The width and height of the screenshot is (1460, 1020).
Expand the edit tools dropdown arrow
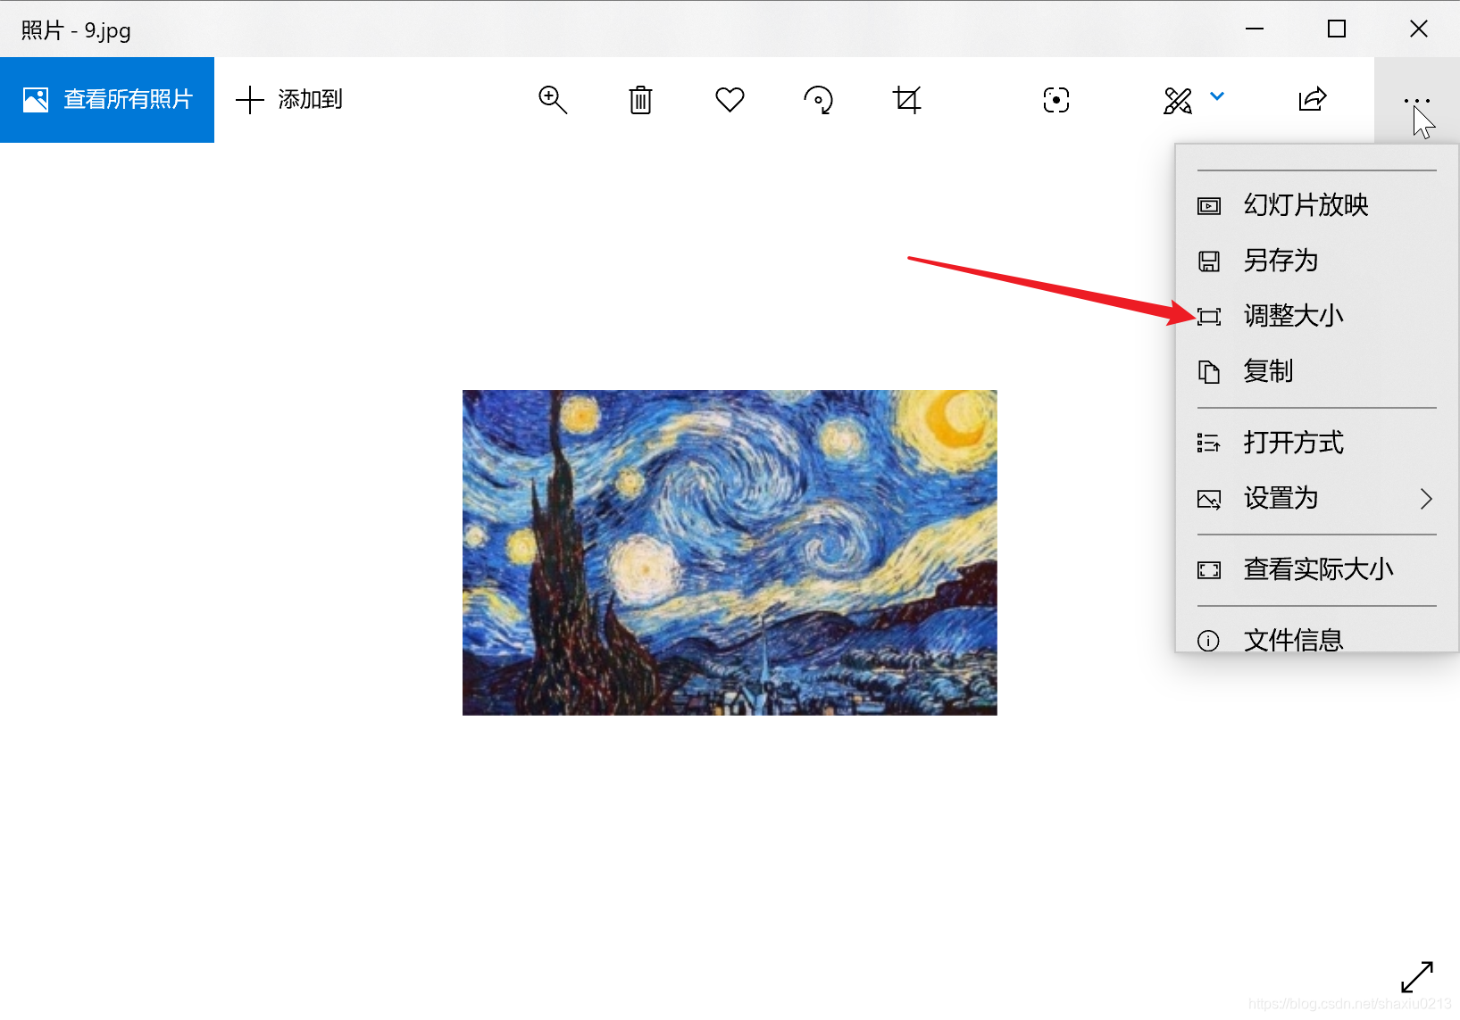click(x=1216, y=95)
